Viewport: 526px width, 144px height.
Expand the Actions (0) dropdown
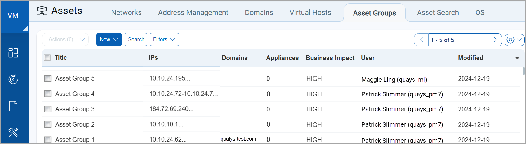[x=65, y=39]
